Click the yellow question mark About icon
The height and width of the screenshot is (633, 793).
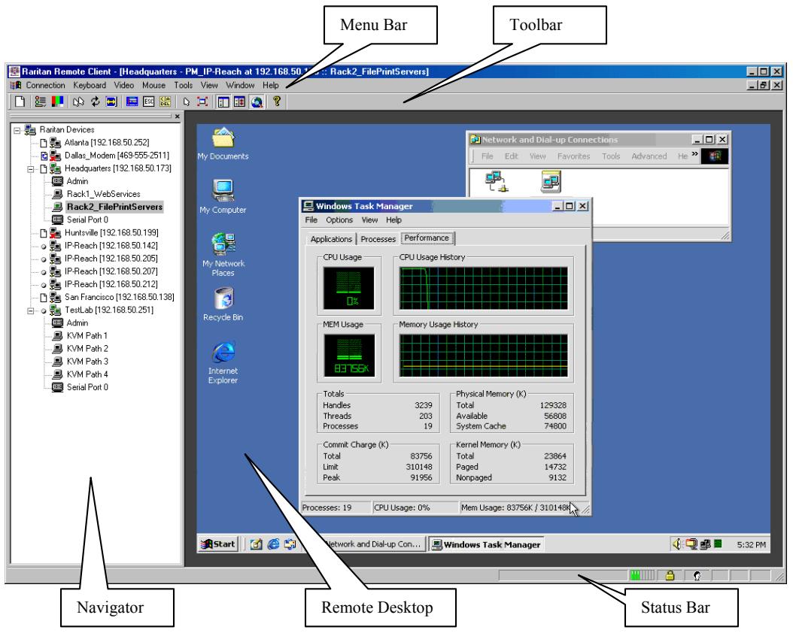pos(277,101)
